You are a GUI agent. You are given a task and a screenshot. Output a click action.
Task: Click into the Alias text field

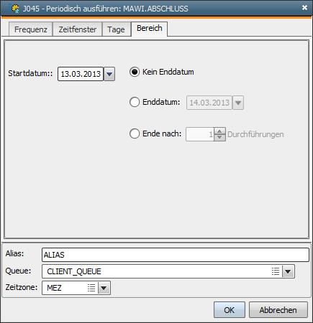coord(176,255)
